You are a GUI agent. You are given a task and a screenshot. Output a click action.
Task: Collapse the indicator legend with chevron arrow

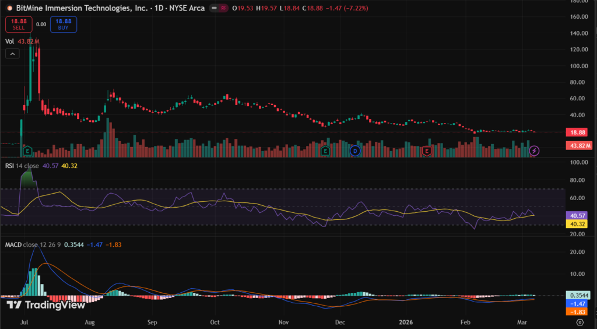coord(12,54)
